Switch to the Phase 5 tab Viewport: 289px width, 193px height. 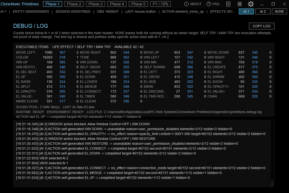(138, 4)
